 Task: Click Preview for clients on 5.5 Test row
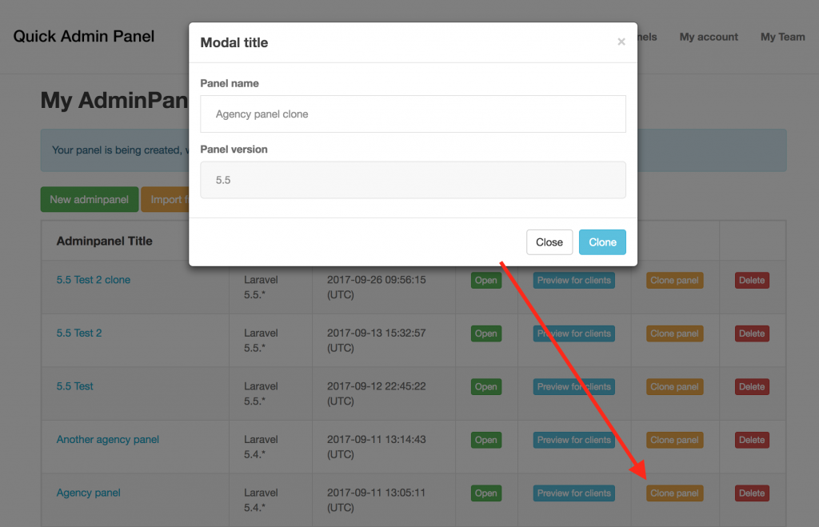point(573,387)
